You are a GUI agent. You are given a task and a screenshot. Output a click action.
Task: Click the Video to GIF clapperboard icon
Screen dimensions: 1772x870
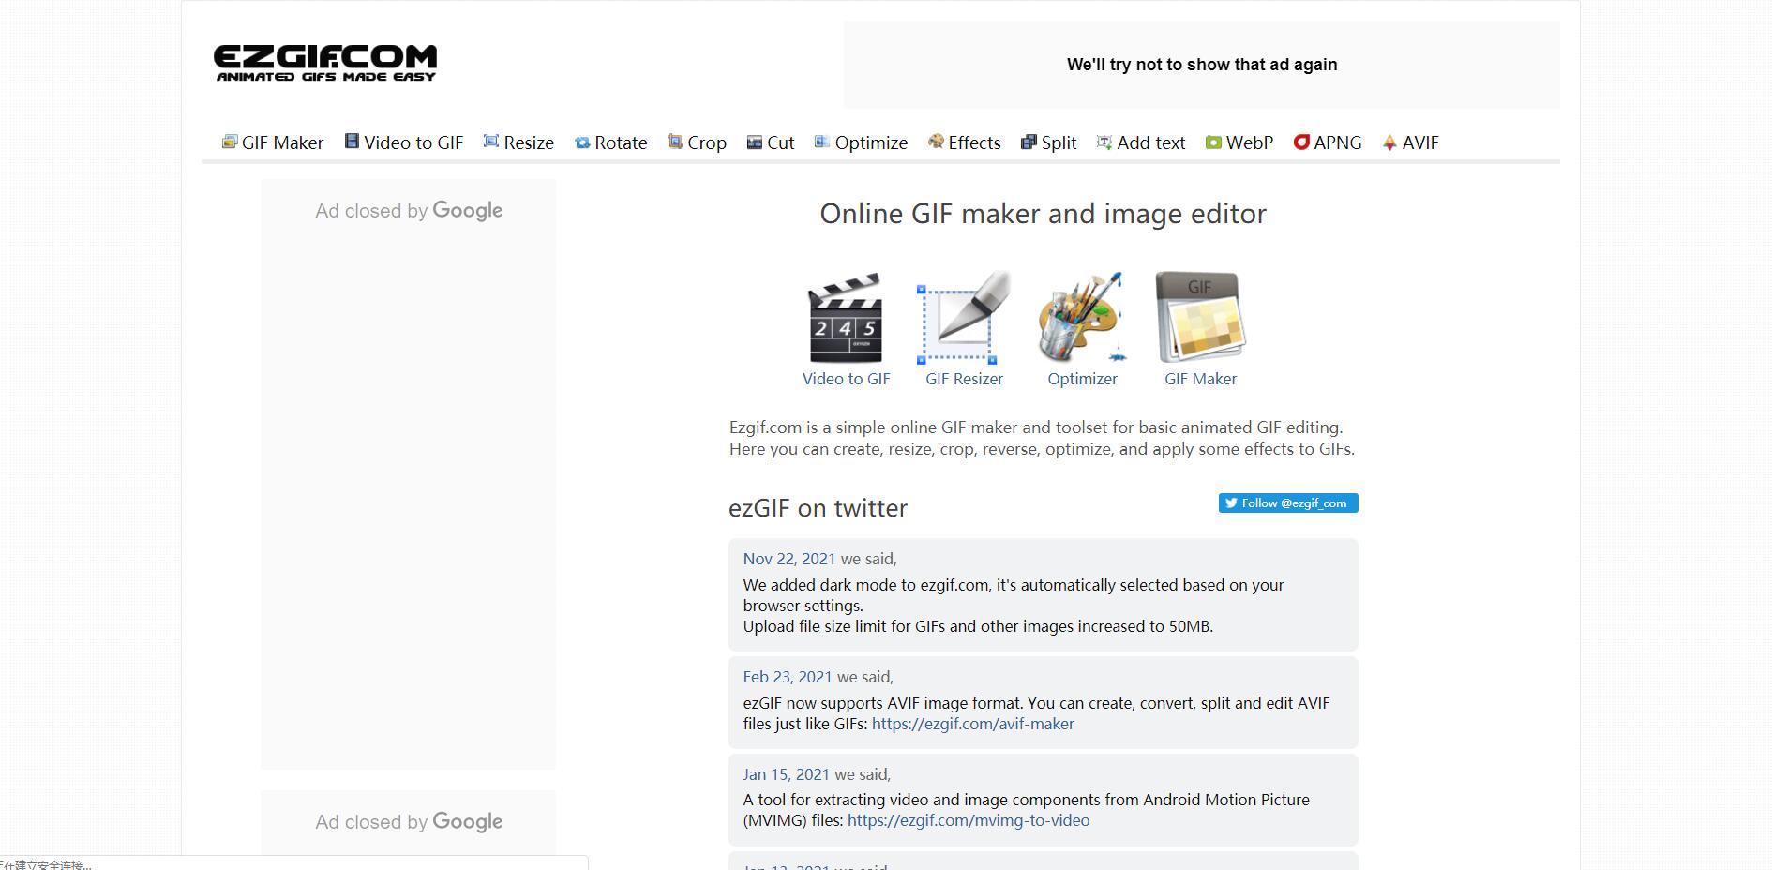846,319
